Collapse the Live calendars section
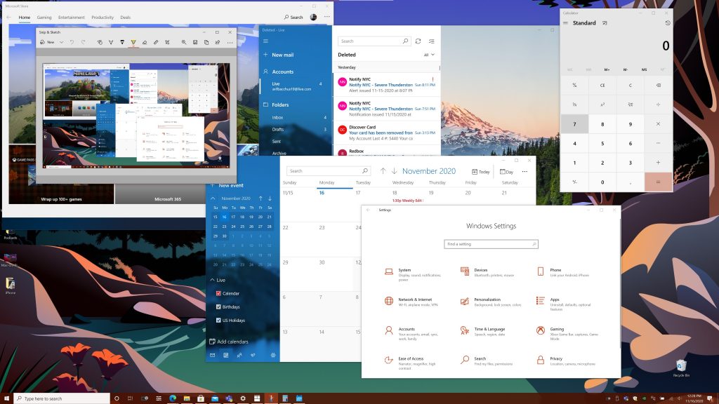 click(212, 280)
